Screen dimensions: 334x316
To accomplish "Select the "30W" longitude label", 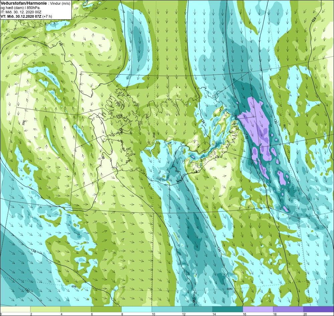I will pyautogui.click(x=23, y=123).
